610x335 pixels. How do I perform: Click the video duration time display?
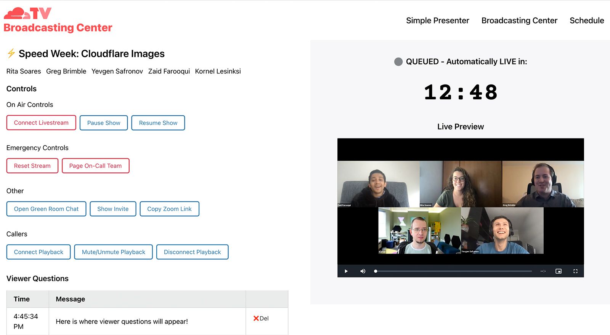[x=543, y=271]
